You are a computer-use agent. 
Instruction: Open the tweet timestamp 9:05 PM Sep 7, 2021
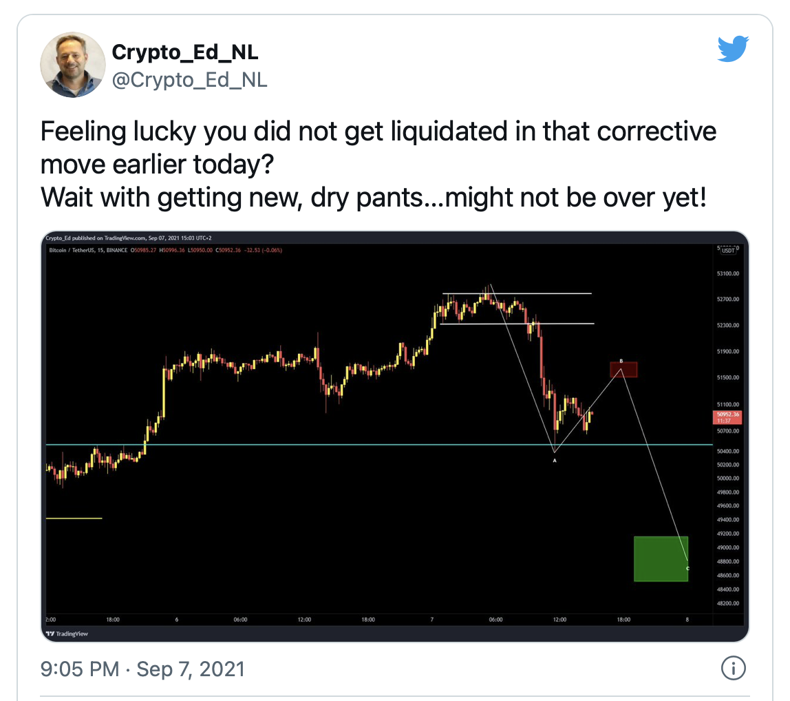point(142,669)
